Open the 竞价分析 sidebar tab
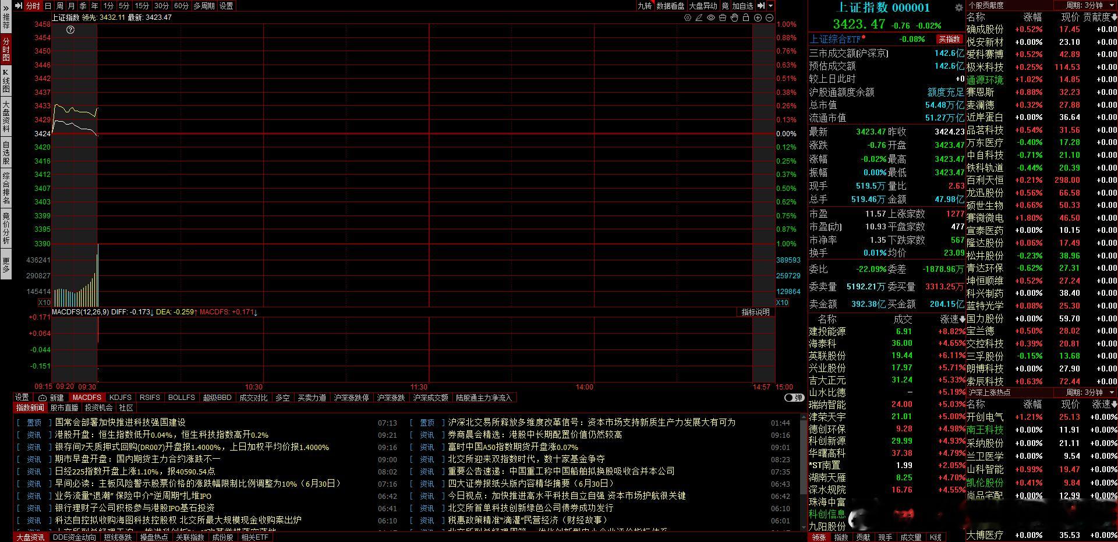1118x542 pixels. click(x=6, y=228)
